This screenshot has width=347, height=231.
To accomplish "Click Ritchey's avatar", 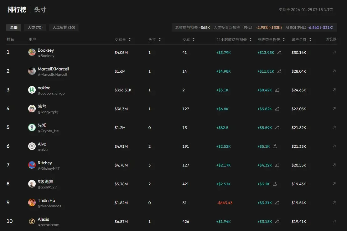I will click(x=32, y=165).
